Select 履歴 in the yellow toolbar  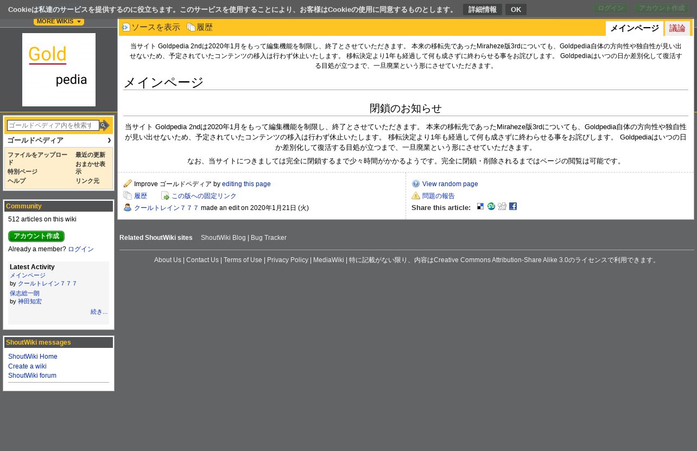pyautogui.click(x=205, y=27)
